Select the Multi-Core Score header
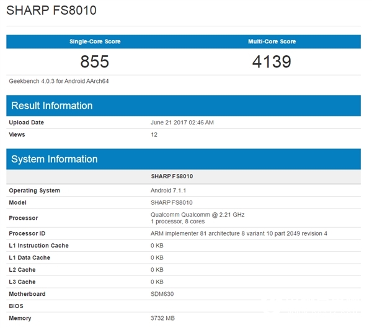Screen dimensions: 372x328 [x=272, y=41]
